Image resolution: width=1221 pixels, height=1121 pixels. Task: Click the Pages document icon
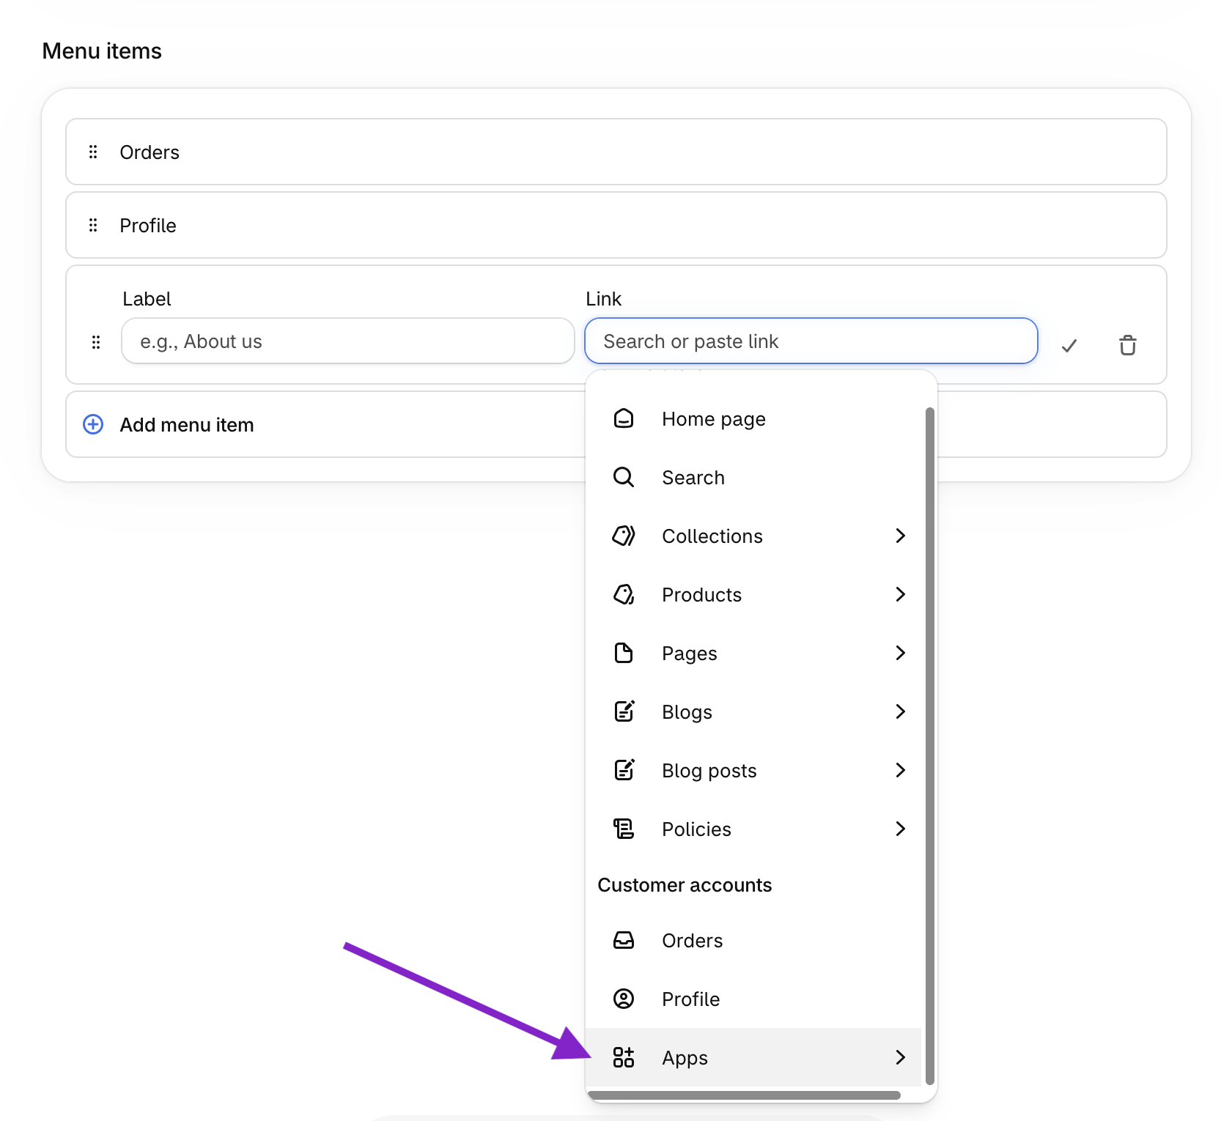624,653
